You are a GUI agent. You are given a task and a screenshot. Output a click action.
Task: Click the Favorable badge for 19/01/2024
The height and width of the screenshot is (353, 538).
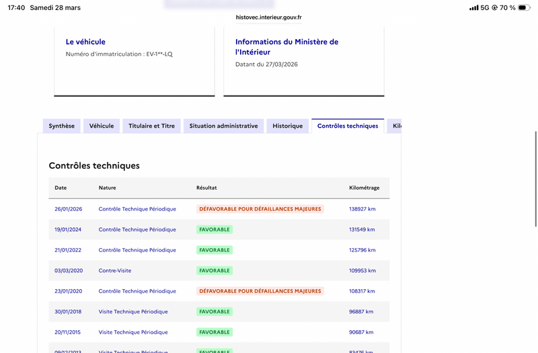215,229
